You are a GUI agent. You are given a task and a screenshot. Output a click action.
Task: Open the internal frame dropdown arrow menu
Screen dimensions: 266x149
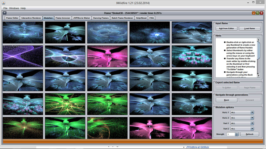pyautogui.click(x=5, y=13)
